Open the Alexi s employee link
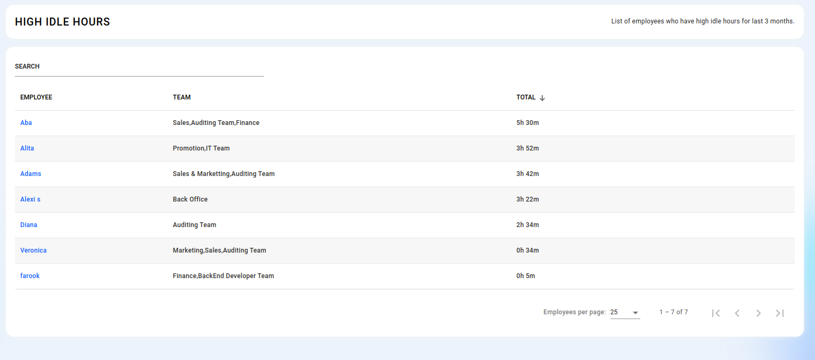Image resolution: width=815 pixels, height=360 pixels. [x=30, y=199]
